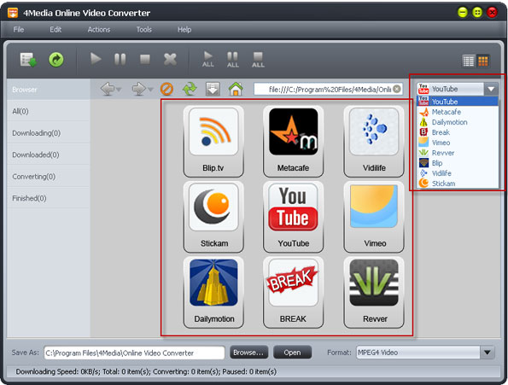Show Converting(0) tasks in sidebar

tap(49, 176)
